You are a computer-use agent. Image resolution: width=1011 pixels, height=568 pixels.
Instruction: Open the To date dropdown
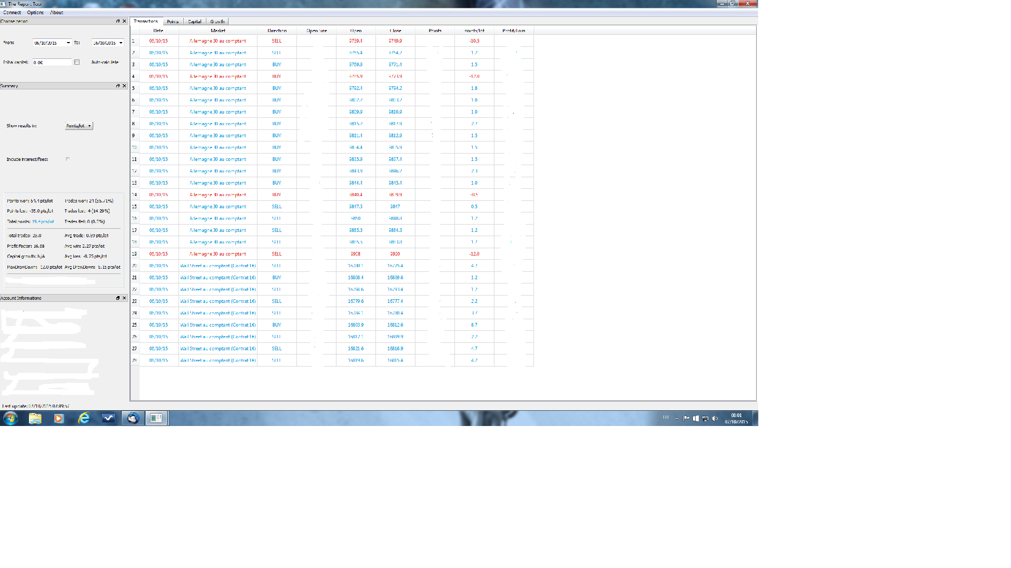click(121, 43)
